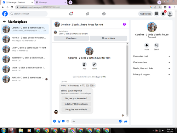Click the More options button
177x133 pixels.
click(108, 38)
